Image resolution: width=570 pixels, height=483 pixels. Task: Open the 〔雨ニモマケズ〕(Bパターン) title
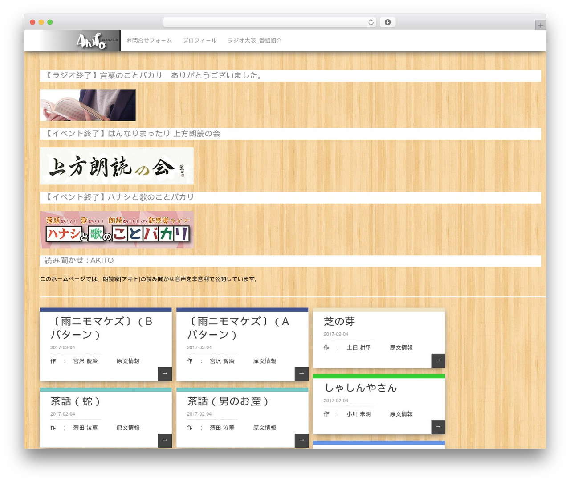tap(102, 328)
